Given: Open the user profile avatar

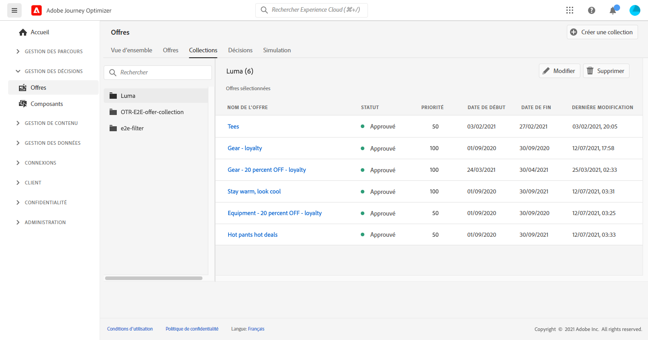Looking at the screenshot, I should pyautogui.click(x=634, y=10).
